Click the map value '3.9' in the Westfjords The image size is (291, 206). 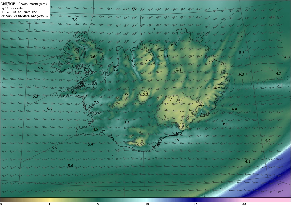pos(78,58)
